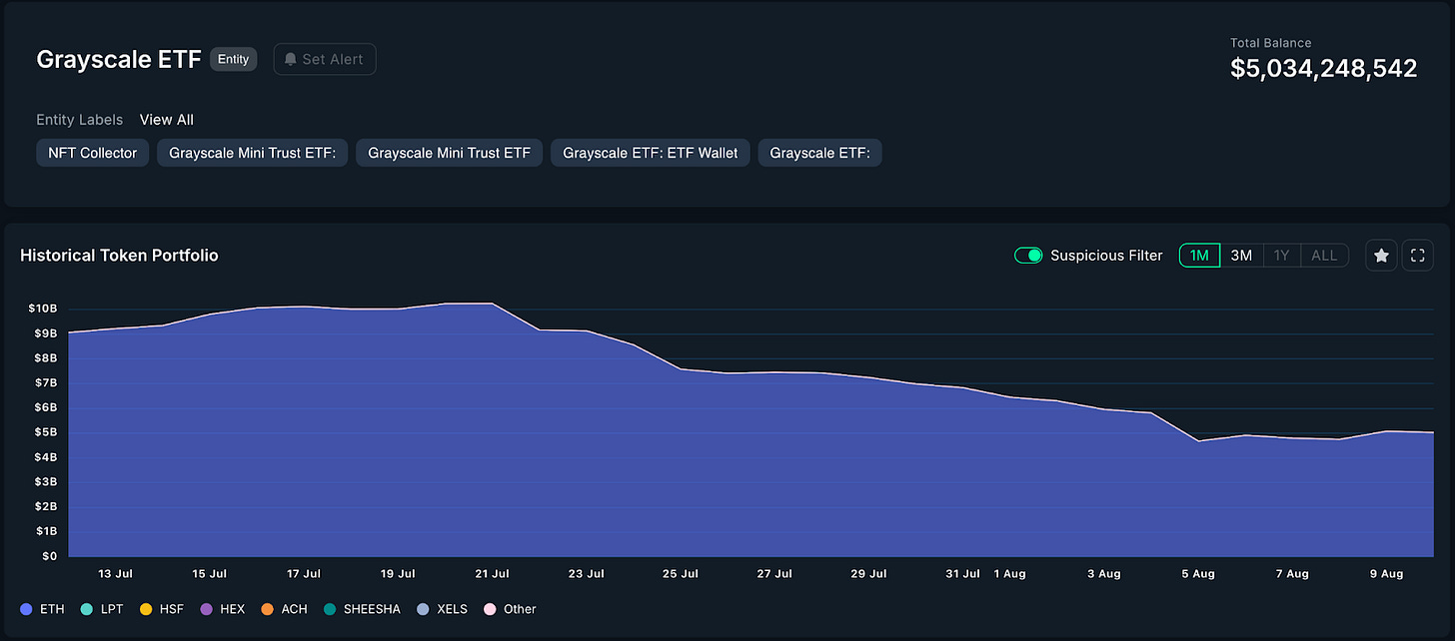Image resolution: width=1455 pixels, height=641 pixels.
Task: Click the Grayscale Mini Trust ETF: label
Action: [x=253, y=153]
